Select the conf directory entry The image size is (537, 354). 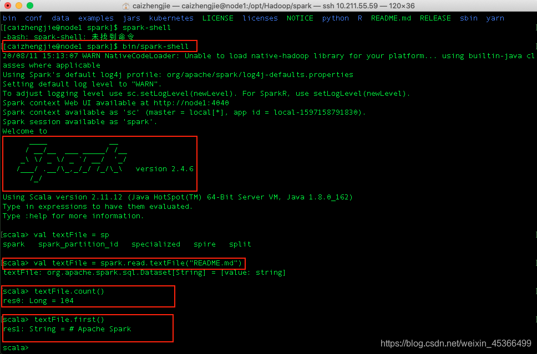[x=33, y=18]
